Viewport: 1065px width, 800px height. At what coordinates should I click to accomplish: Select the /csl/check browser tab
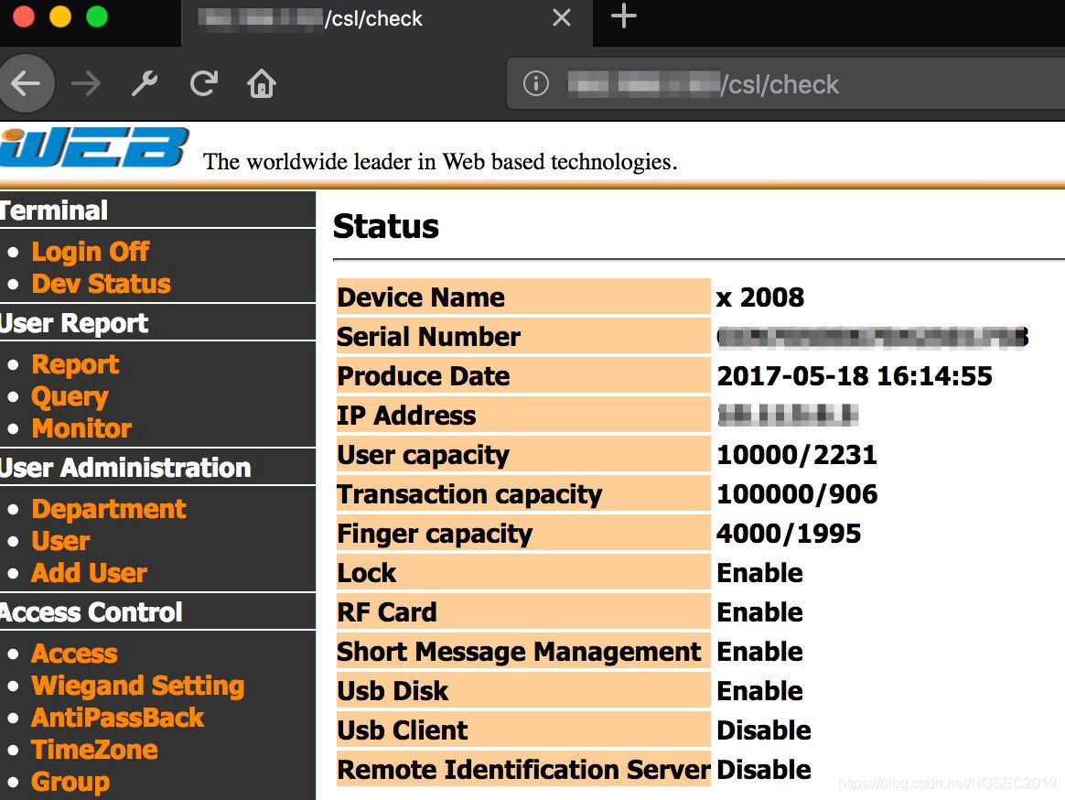(x=386, y=23)
